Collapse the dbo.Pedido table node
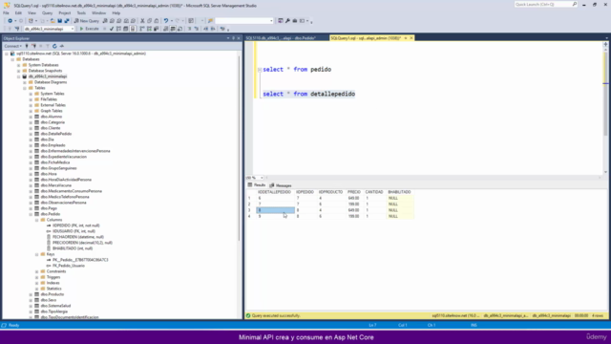The width and height of the screenshot is (611, 344). (31, 214)
